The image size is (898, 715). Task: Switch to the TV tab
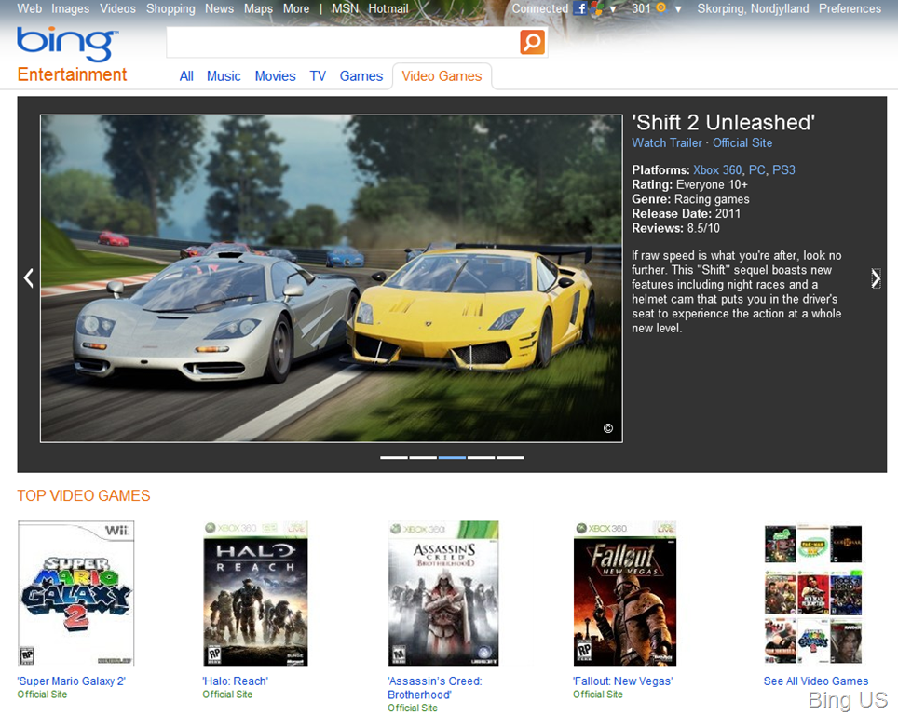click(318, 76)
